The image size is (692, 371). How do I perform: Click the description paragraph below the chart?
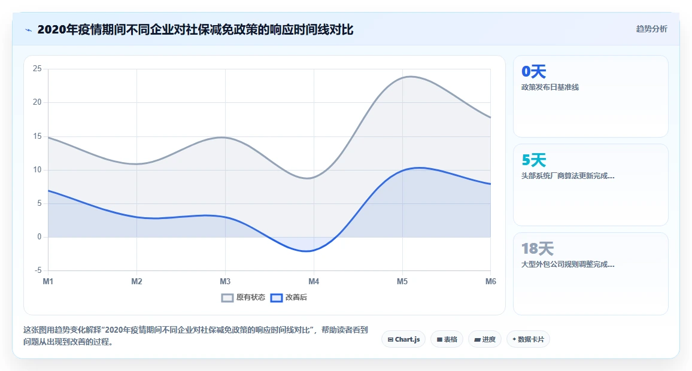point(196,336)
